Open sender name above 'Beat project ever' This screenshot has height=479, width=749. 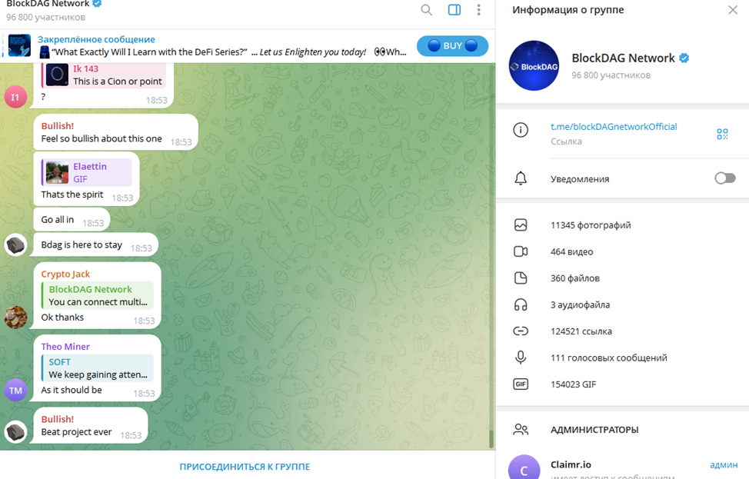click(x=58, y=419)
